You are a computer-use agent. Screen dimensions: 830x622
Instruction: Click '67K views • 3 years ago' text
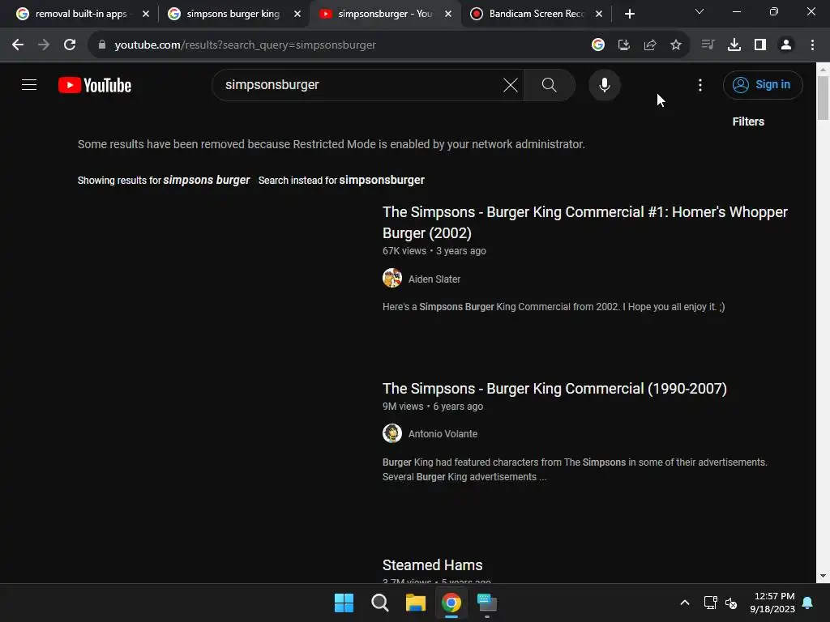(x=434, y=251)
